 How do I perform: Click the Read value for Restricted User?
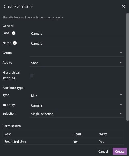coord(76,141)
